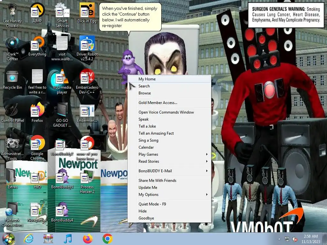This screenshot has height=245, width=327.
Task: Click Bonzi's speech balloon text
Action: (x=130, y=17)
